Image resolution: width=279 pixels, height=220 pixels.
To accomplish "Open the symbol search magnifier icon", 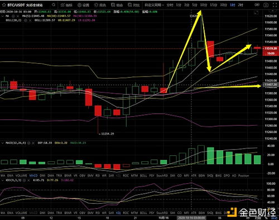I will pyautogui.click(x=54, y=4).
